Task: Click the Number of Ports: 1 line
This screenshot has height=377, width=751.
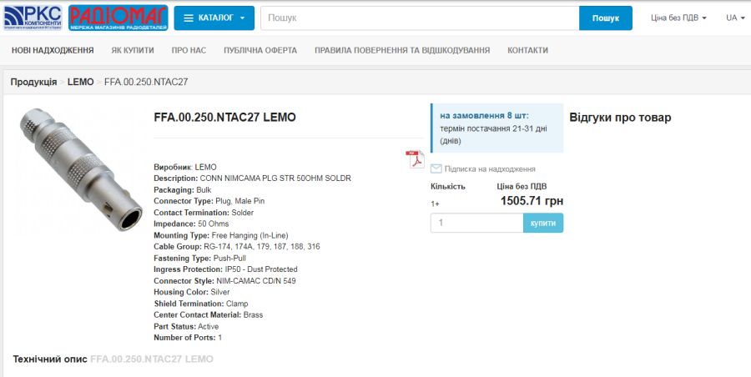Action: (x=188, y=338)
